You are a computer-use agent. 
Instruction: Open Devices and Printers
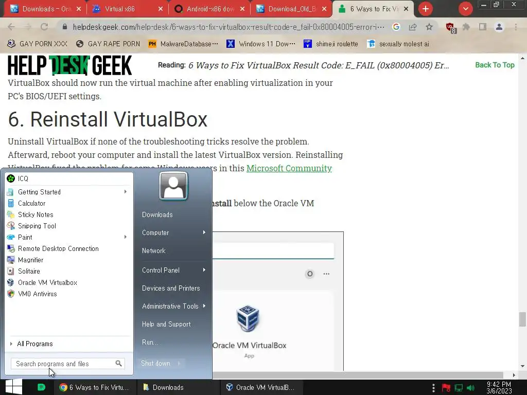point(171,288)
